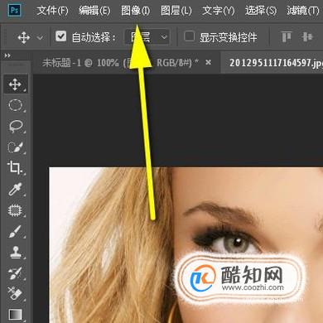Open the auto-select layer/group dropdown
The image size is (323, 323).
click(x=147, y=36)
